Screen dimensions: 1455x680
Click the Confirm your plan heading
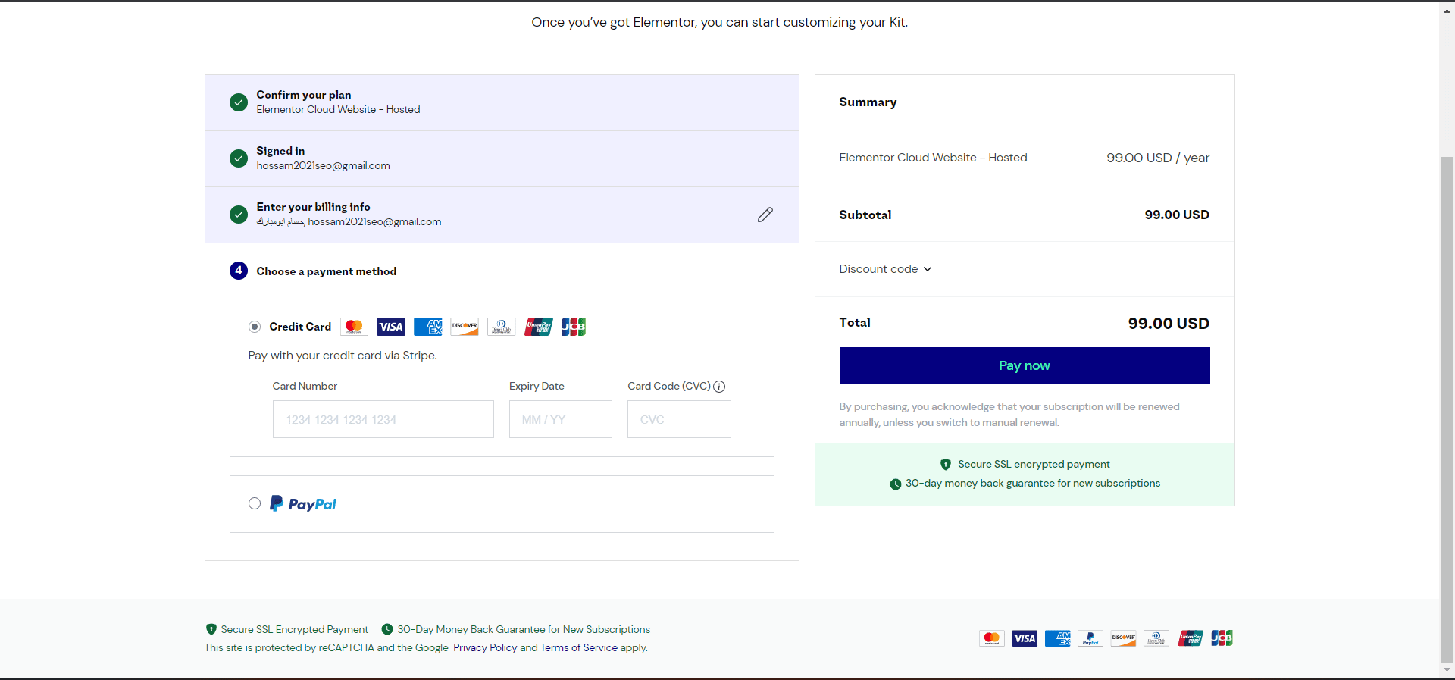[304, 95]
